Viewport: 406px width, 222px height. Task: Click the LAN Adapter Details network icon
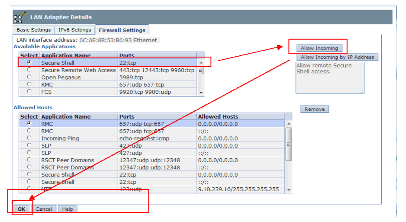click(20, 17)
